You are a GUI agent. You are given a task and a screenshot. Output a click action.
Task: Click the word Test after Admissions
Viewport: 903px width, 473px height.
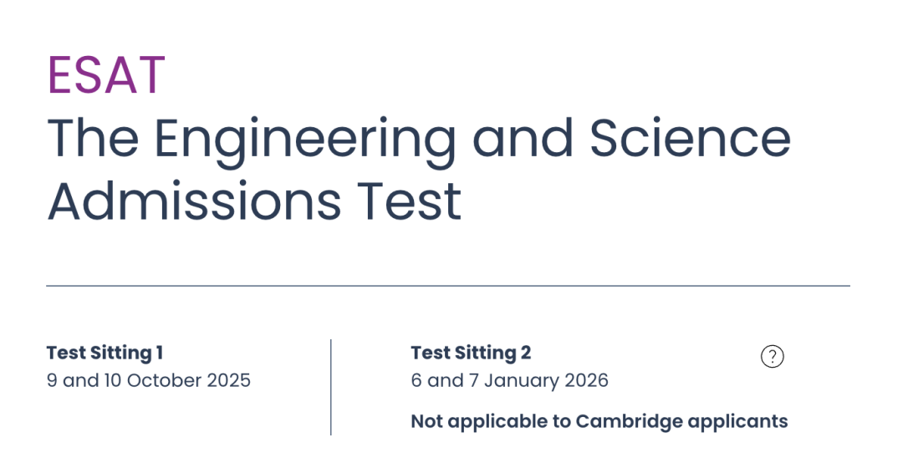(x=409, y=201)
